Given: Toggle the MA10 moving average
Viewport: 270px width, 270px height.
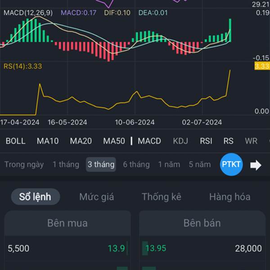Looking at the screenshot, I should (x=48, y=141).
